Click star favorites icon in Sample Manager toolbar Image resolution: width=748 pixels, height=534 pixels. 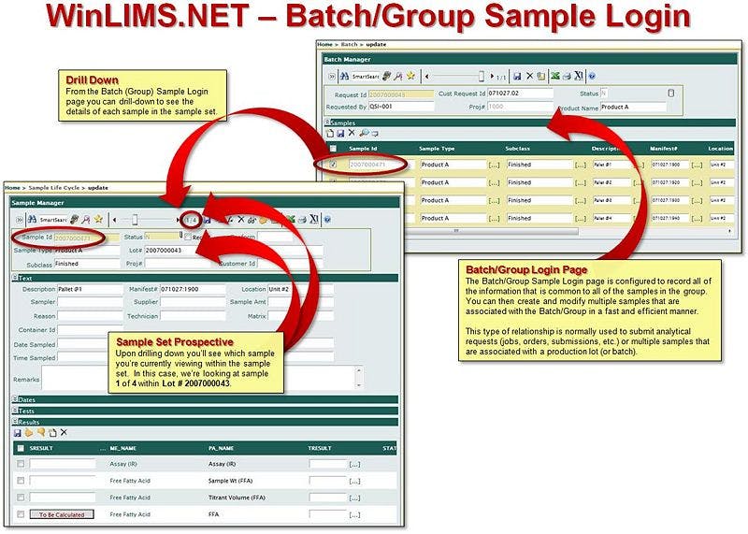98,219
